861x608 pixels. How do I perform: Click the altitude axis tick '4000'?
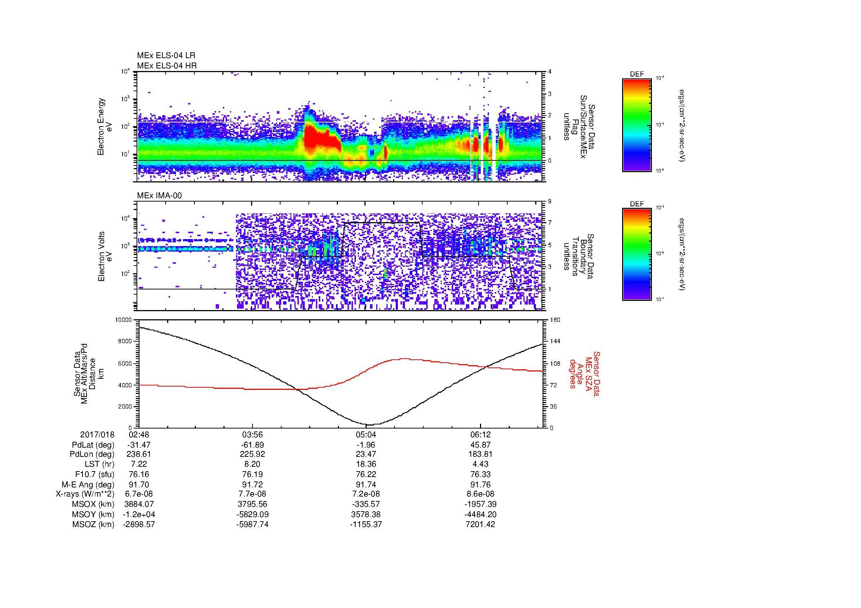coord(126,385)
